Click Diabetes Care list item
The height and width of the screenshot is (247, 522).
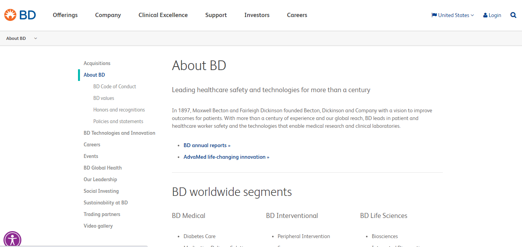[199, 237]
